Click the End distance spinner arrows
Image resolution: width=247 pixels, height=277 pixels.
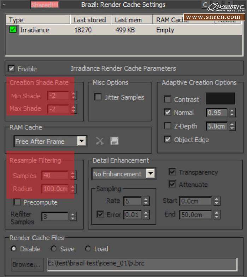pos(217,215)
